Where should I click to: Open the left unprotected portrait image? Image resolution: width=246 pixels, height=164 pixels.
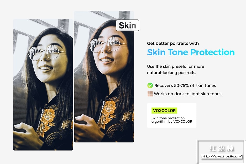point(43,85)
